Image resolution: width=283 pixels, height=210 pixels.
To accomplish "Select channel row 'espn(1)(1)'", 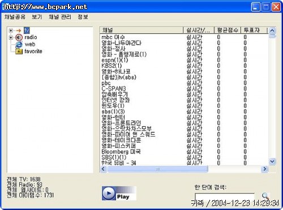I will point(184,60).
